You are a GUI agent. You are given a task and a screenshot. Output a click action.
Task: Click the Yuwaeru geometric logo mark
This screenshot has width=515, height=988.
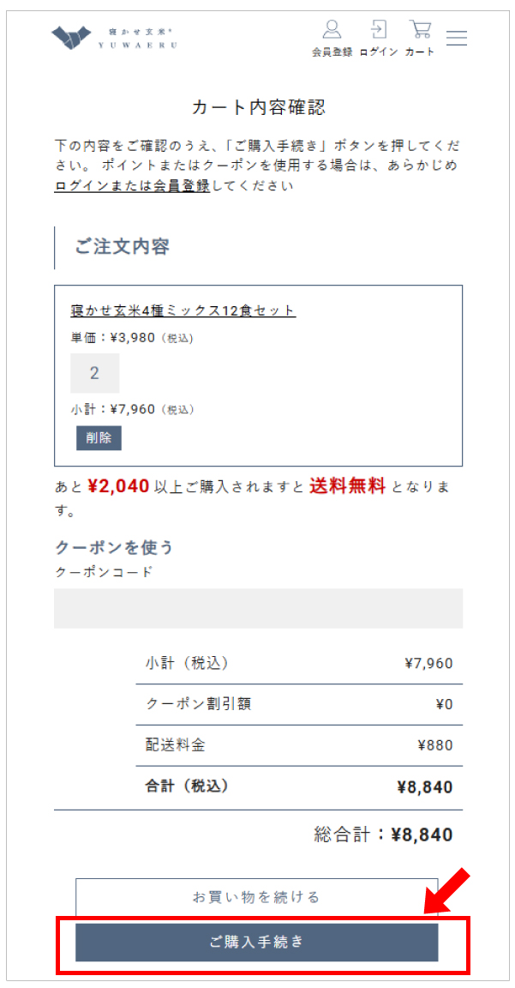click(71, 38)
